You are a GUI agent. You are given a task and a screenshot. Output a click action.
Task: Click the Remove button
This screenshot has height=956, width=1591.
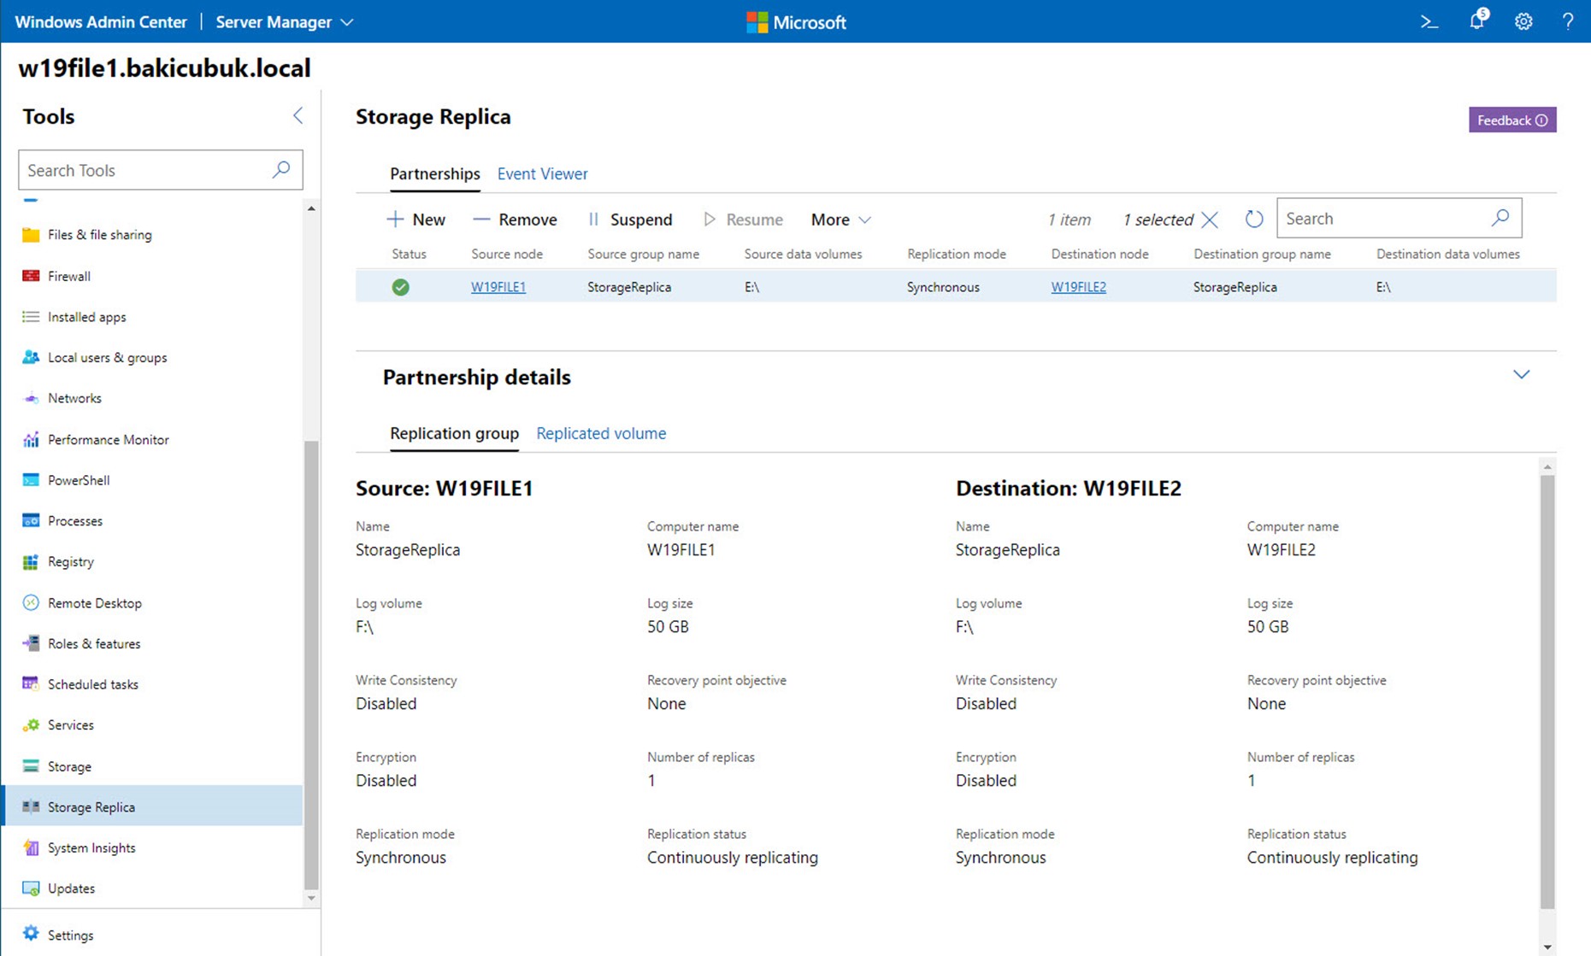(516, 220)
